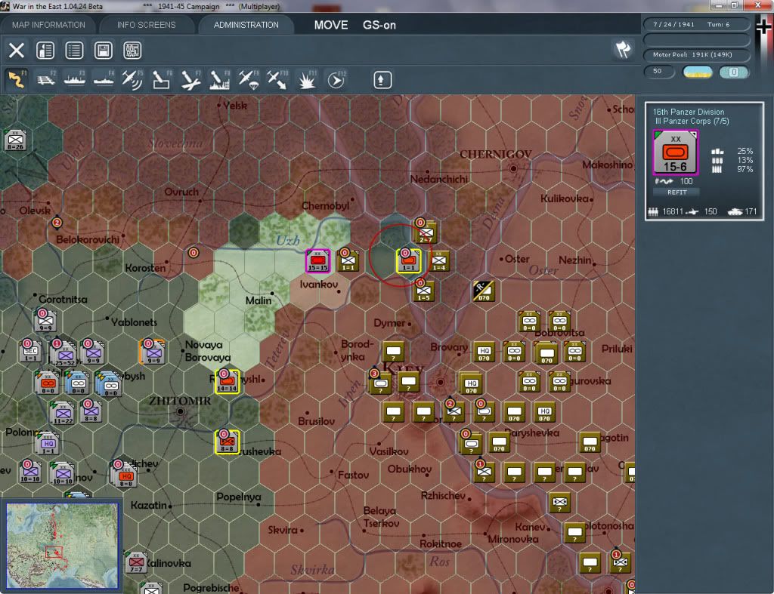Click the minimap overview

click(62, 546)
